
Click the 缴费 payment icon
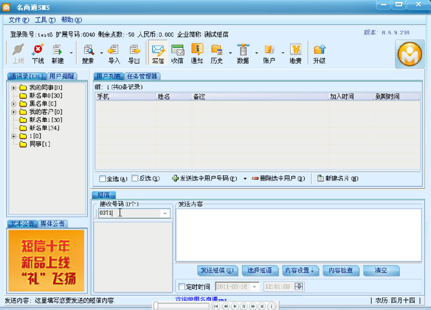tap(296, 54)
